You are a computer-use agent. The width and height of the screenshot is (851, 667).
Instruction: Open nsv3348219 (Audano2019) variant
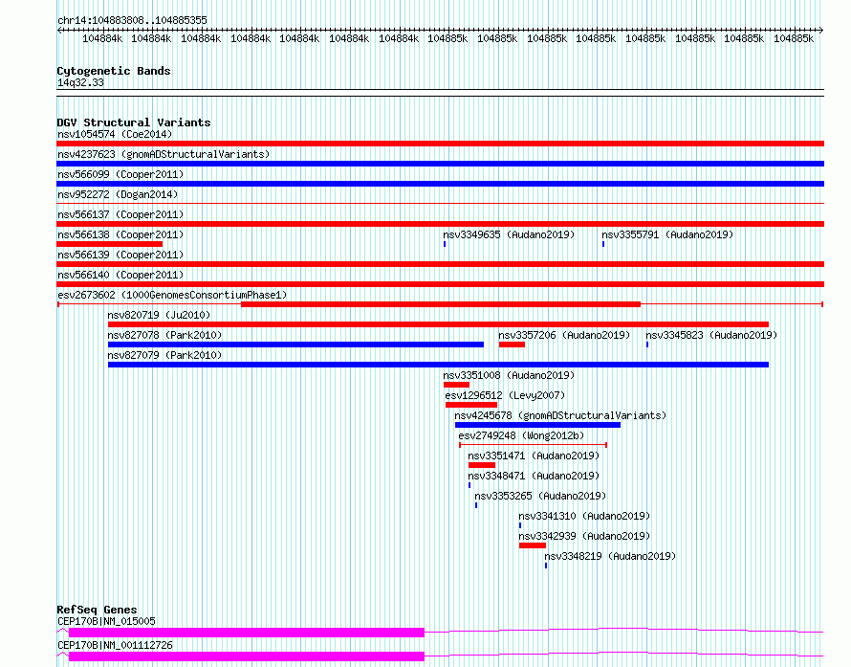click(x=610, y=556)
